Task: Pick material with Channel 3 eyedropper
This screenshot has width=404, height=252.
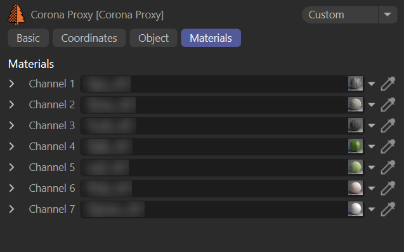Action: [x=388, y=125]
